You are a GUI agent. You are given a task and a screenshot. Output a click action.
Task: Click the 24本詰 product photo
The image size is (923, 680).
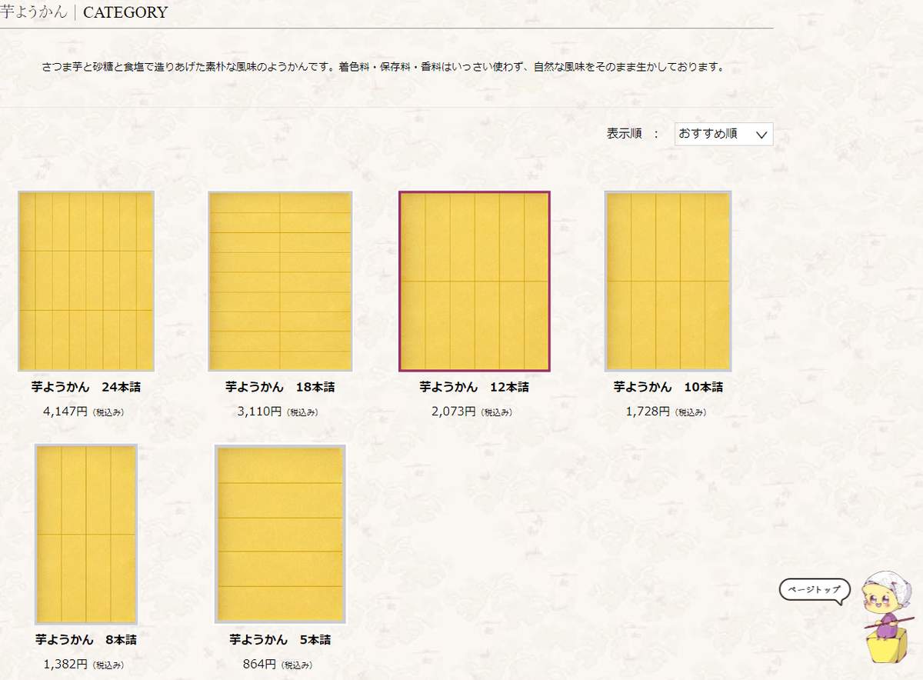pyautogui.click(x=87, y=280)
